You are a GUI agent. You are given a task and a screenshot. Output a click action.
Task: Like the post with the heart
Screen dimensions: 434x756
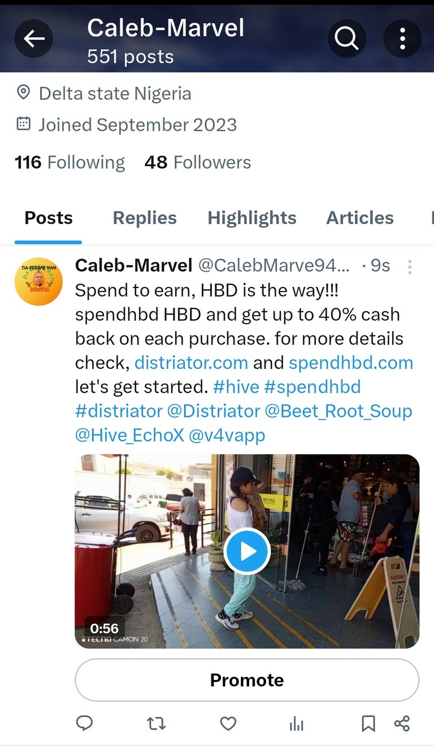point(228,723)
